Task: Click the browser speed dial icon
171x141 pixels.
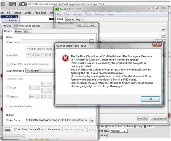Action: pyautogui.click(x=12, y=4)
